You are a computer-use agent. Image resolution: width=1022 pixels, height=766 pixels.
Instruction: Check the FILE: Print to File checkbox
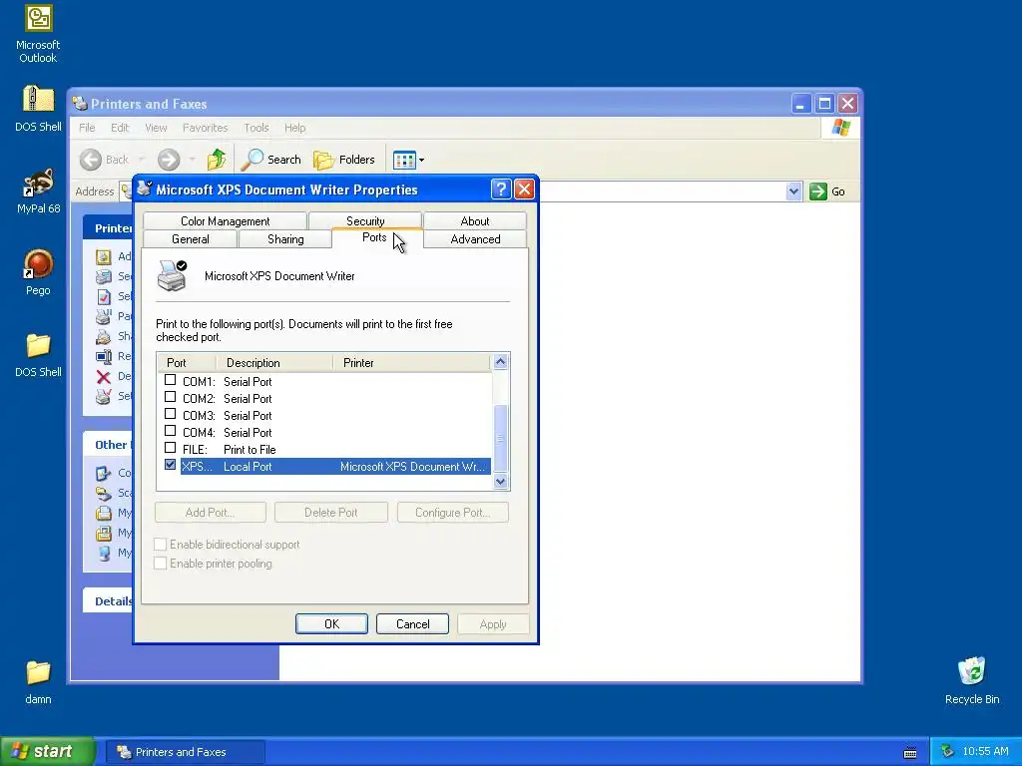[x=170, y=448]
